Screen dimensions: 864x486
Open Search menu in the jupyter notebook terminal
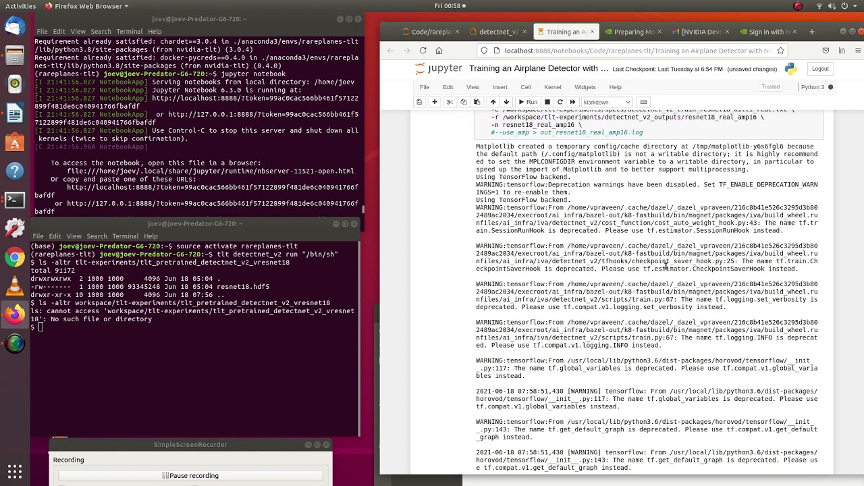[x=101, y=32]
